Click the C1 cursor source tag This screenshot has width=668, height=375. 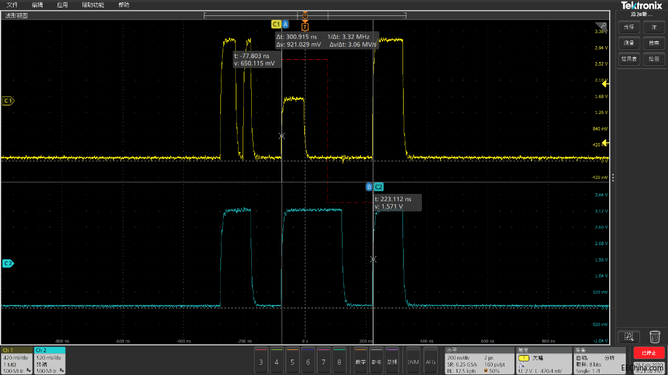point(276,25)
